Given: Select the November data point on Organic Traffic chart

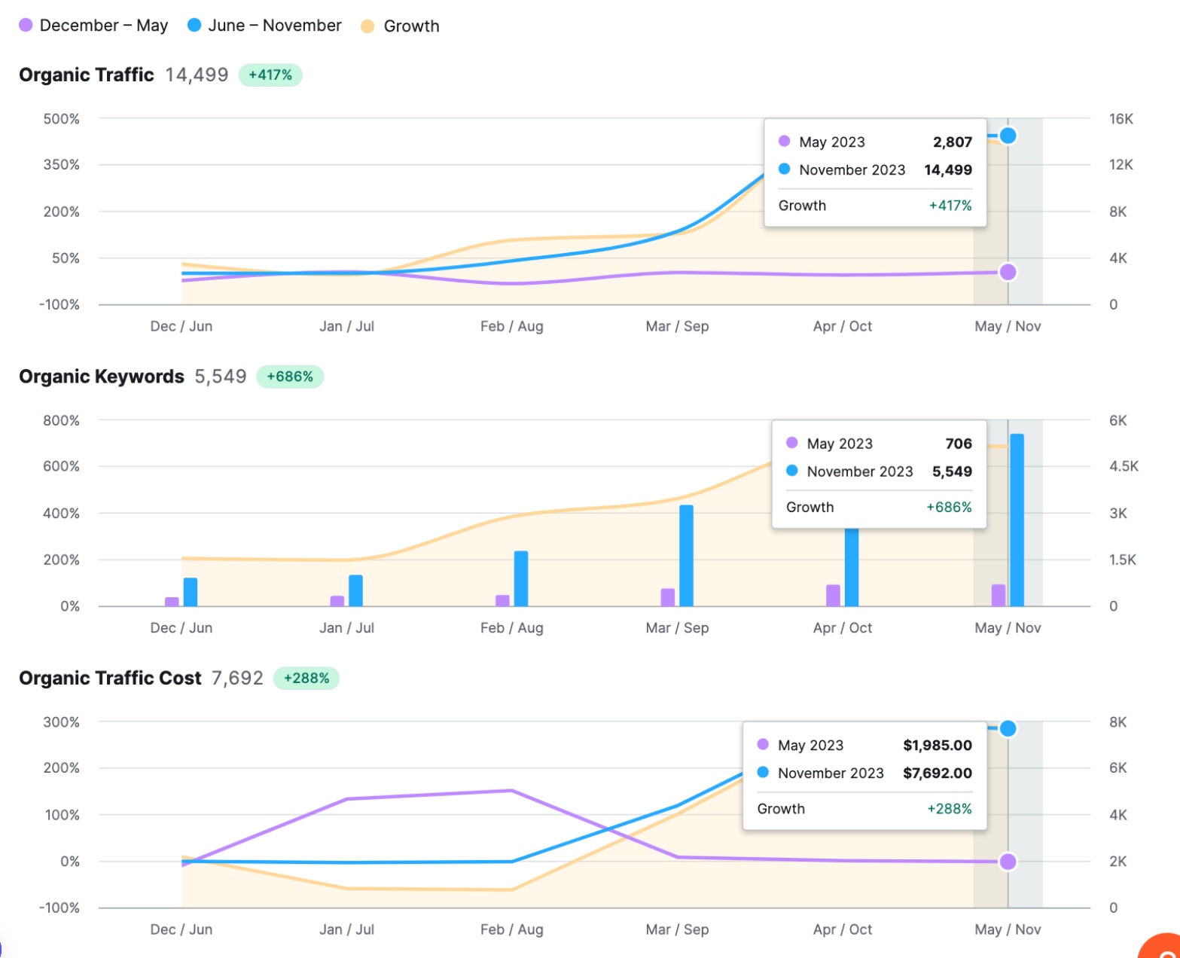Looking at the screenshot, I should pos(1008,136).
